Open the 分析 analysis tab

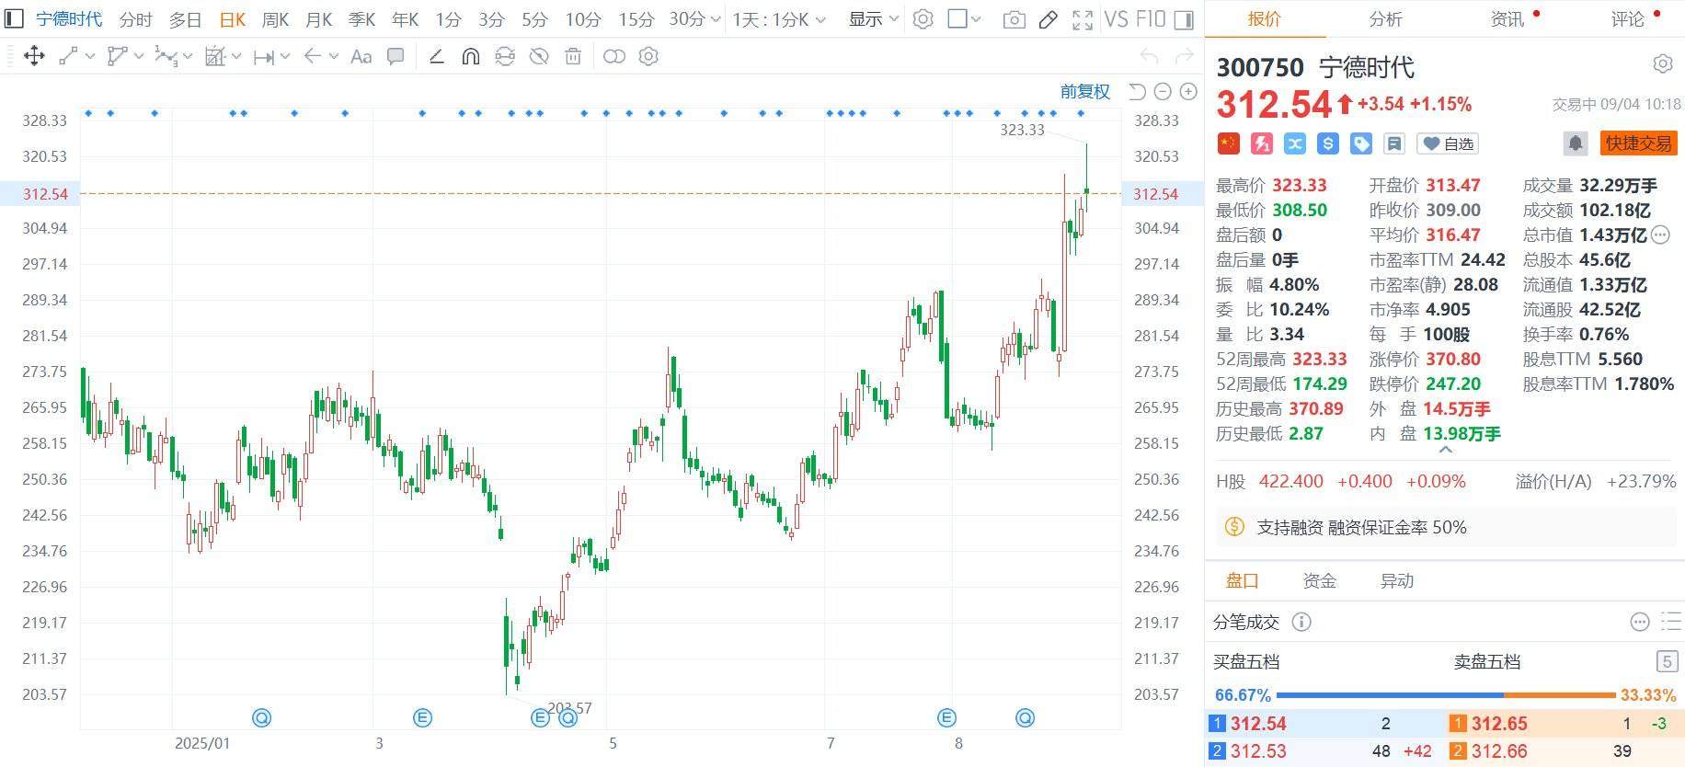pyautogui.click(x=1385, y=19)
